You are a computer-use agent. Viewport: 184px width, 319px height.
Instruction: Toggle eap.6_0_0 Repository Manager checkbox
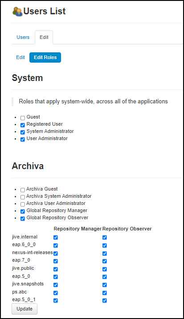pos(56,245)
